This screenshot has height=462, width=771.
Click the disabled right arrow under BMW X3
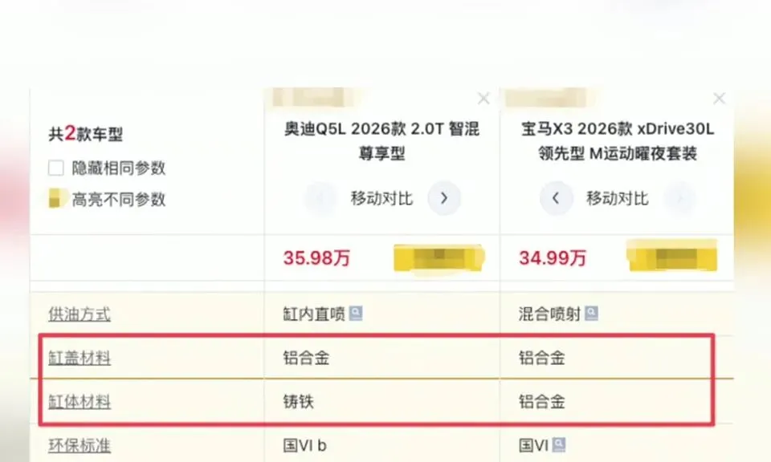pos(680,198)
